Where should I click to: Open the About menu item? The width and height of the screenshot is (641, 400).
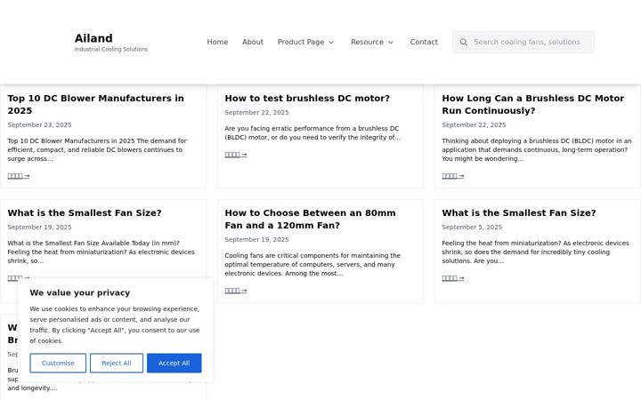pos(253,42)
